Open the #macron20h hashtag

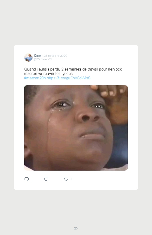pos(35,78)
